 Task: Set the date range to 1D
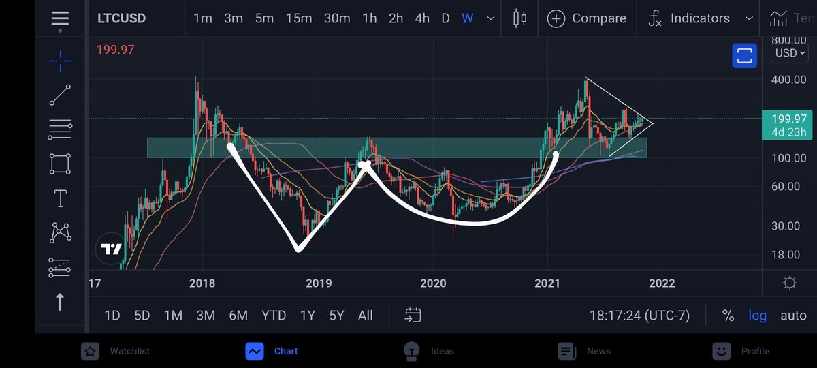112,315
